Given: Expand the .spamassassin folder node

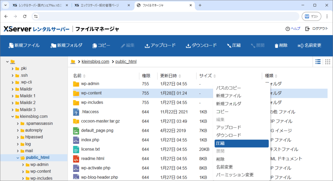Looking at the screenshot, I should click(x=18, y=123).
